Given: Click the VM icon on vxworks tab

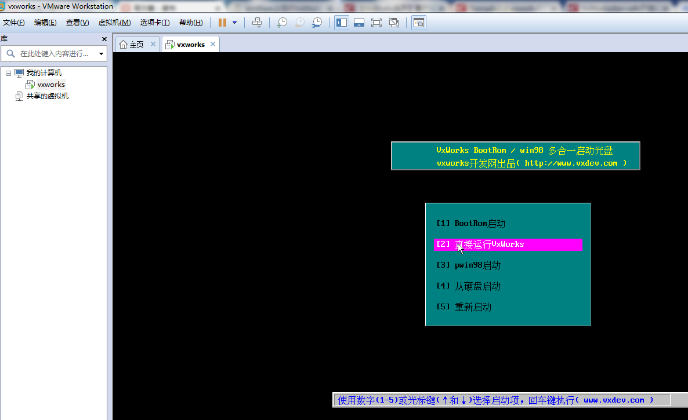Looking at the screenshot, I should [x=170, y=45].
